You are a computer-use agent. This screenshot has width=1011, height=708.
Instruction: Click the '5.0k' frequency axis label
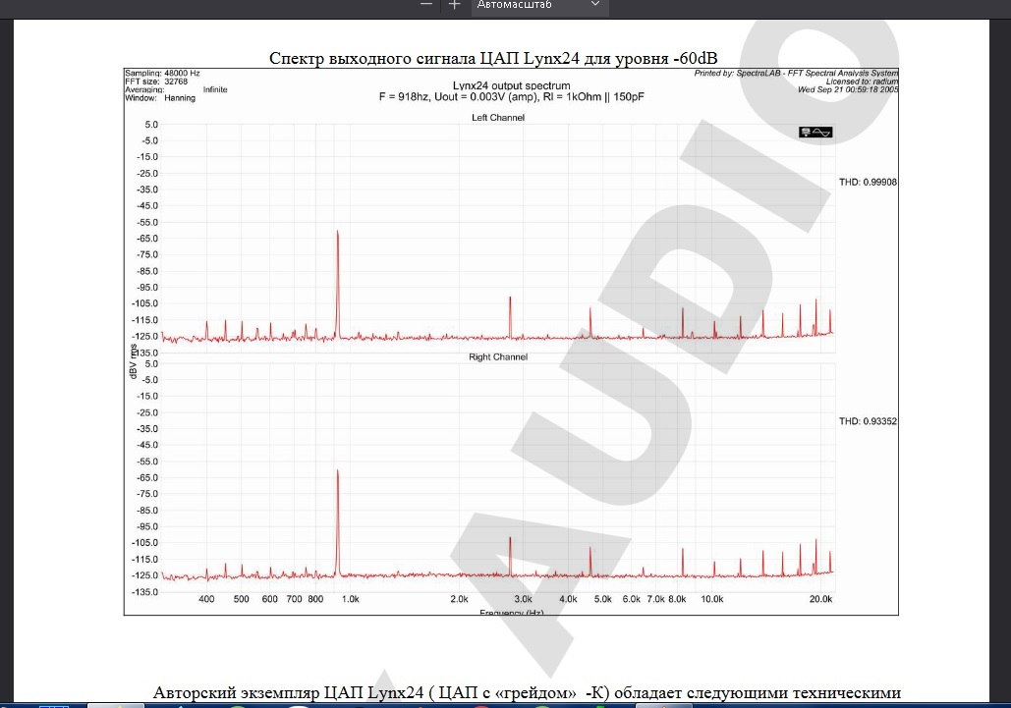point(603,599)
